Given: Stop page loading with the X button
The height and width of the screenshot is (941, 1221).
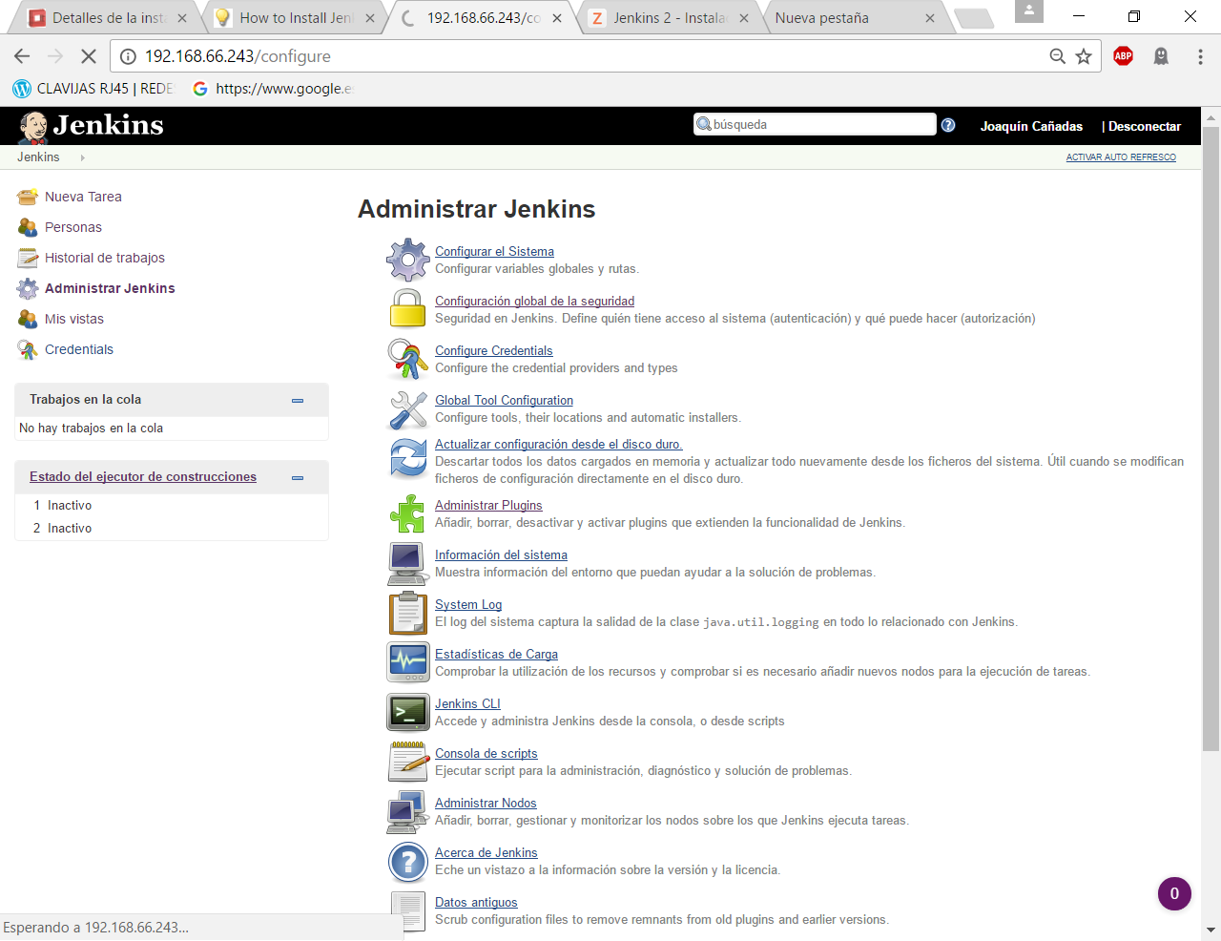Looking at the screenshot, I should pos(88,56).
